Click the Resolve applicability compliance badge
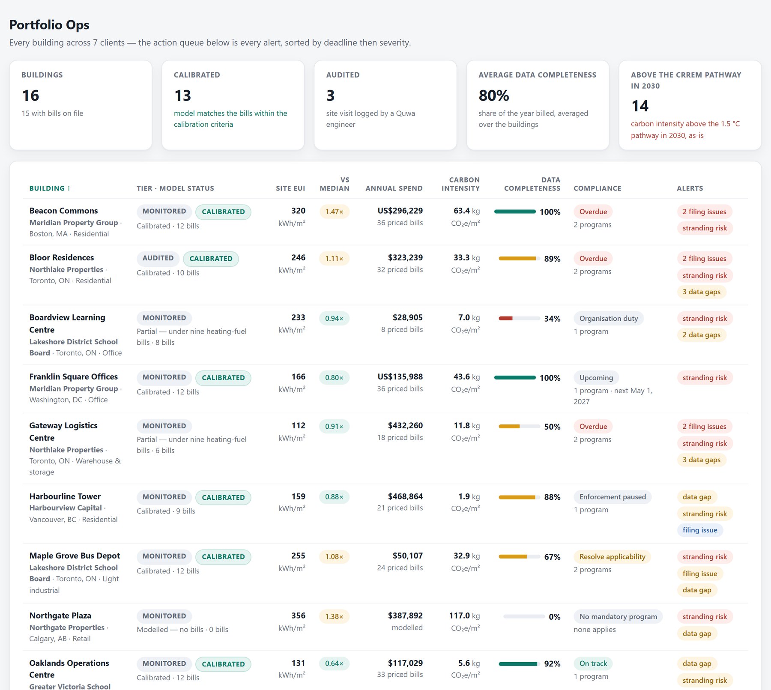This screenshot has width=771, height=690. click(613, 556)
